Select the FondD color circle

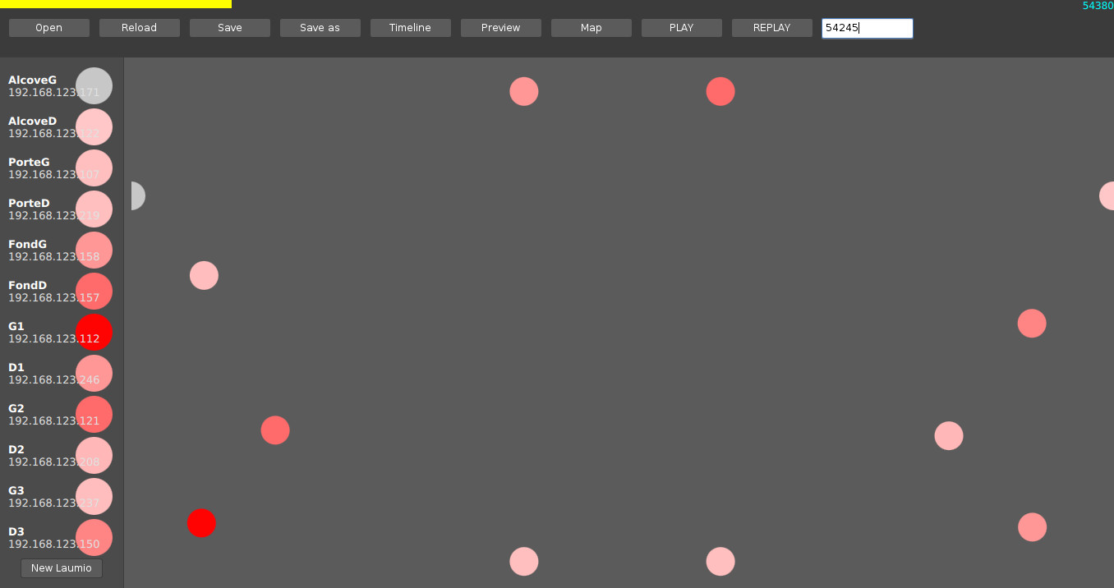click(94, 292)
